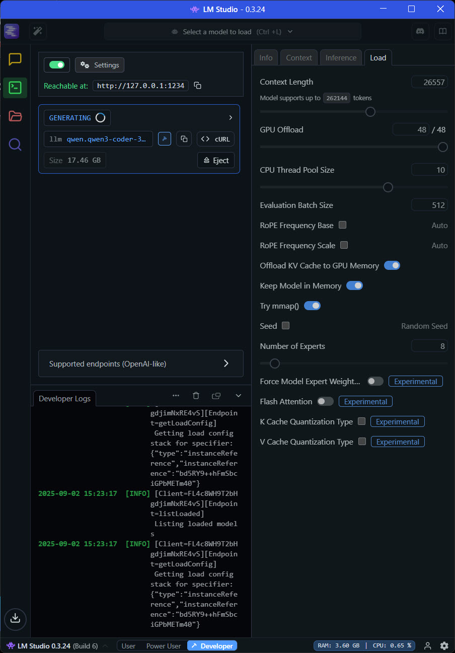
Task: Toggle Force Model Expert Weights switch
Action: tap(375, 381)
